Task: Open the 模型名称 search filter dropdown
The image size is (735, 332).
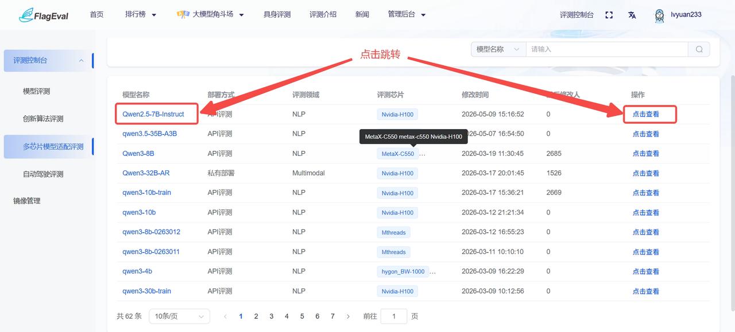Action: click(x=498, y=49)
